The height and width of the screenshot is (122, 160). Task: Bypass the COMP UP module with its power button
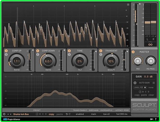coord(6,51)
